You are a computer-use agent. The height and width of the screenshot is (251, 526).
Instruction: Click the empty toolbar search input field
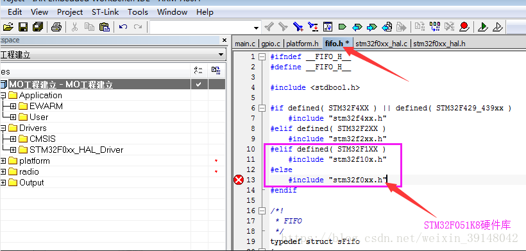coord(201,27)
